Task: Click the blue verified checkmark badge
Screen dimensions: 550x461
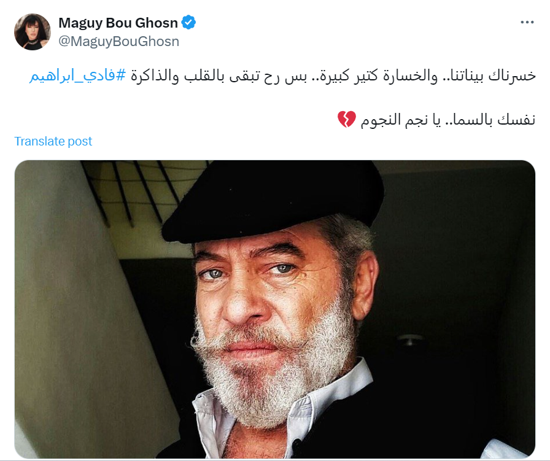Action: pos(188,23)
